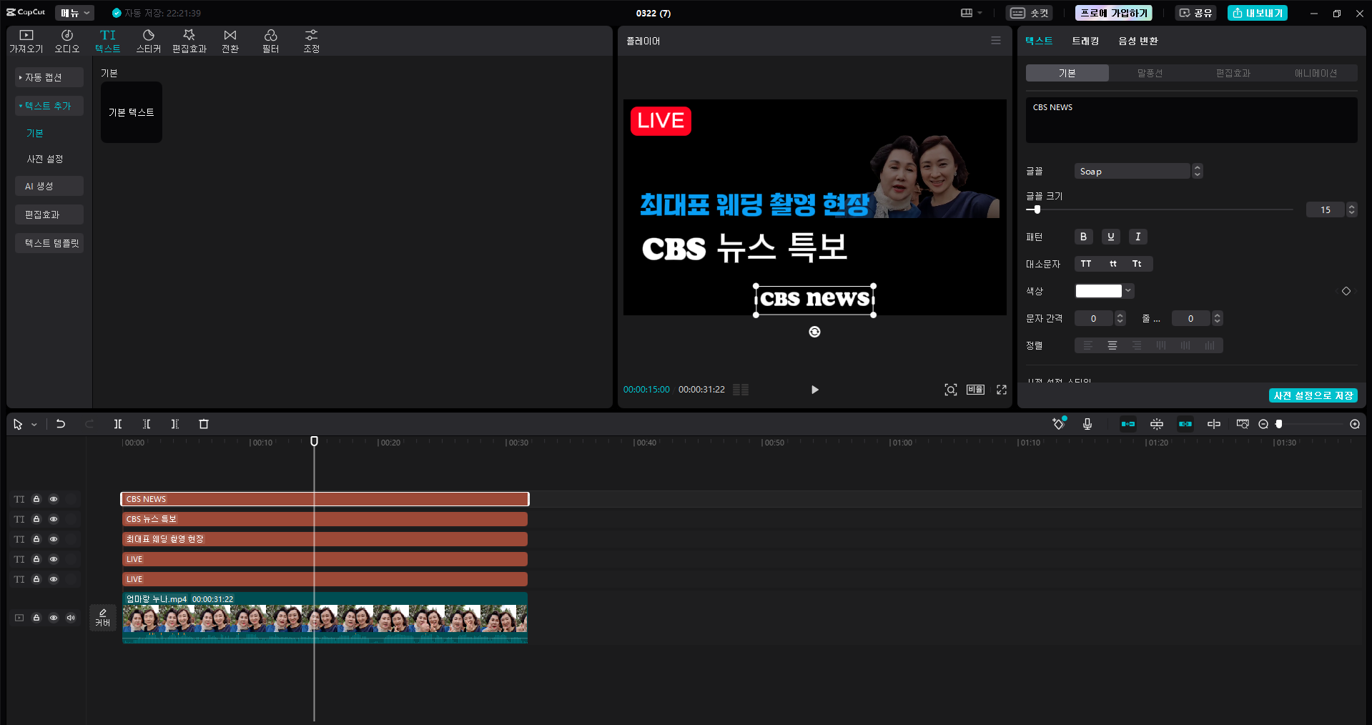The image size is (1372, 725).
Task: Open the 메뉴 dropdown
Action: 75,13
